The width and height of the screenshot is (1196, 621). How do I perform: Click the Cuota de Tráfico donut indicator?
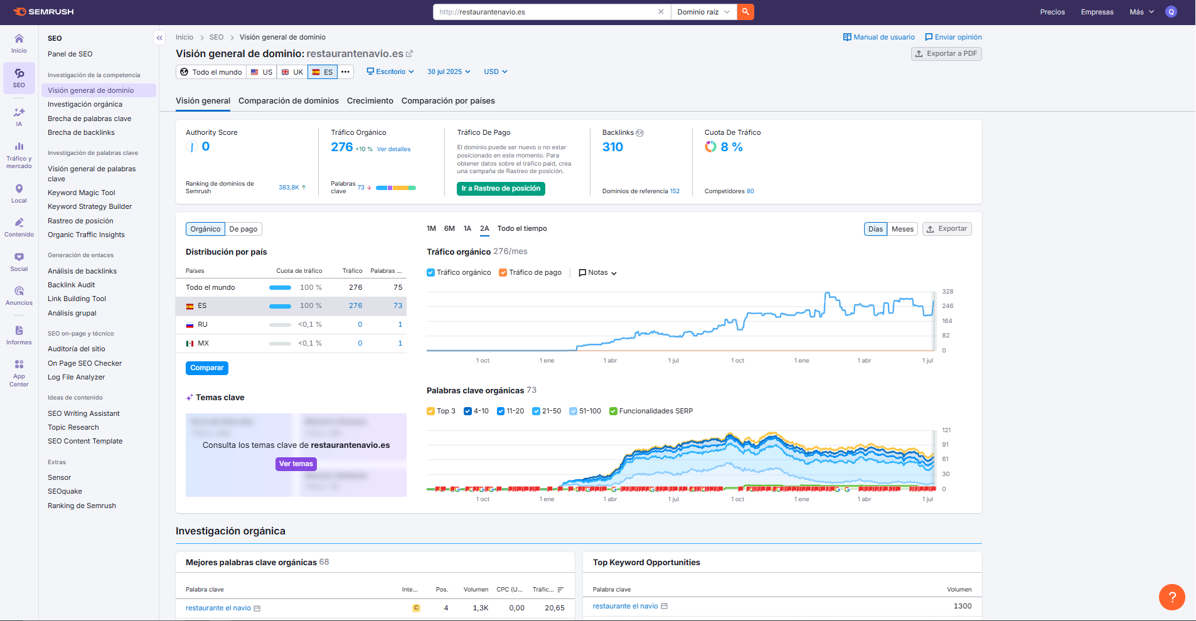[x=710, y=147]
